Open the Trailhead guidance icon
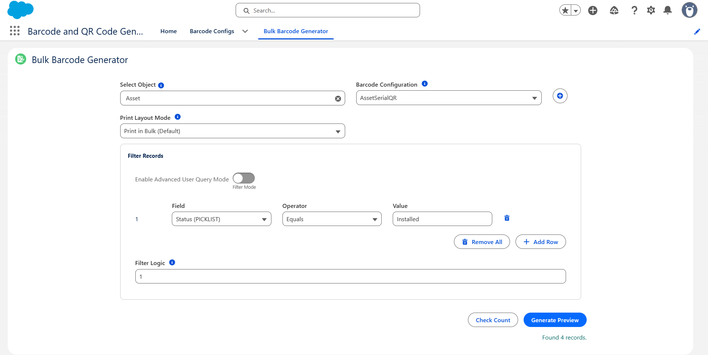Screen dimensions: 708x355 point(614,10)
